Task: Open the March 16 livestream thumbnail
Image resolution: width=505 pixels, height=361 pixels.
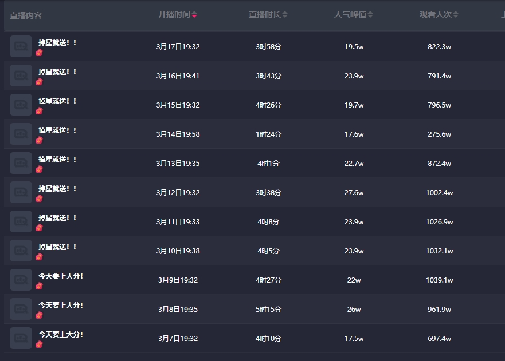Action: [21, 76]
